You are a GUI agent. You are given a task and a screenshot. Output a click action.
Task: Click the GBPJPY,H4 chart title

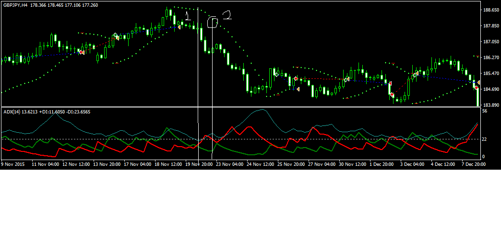tap(14, 5)
